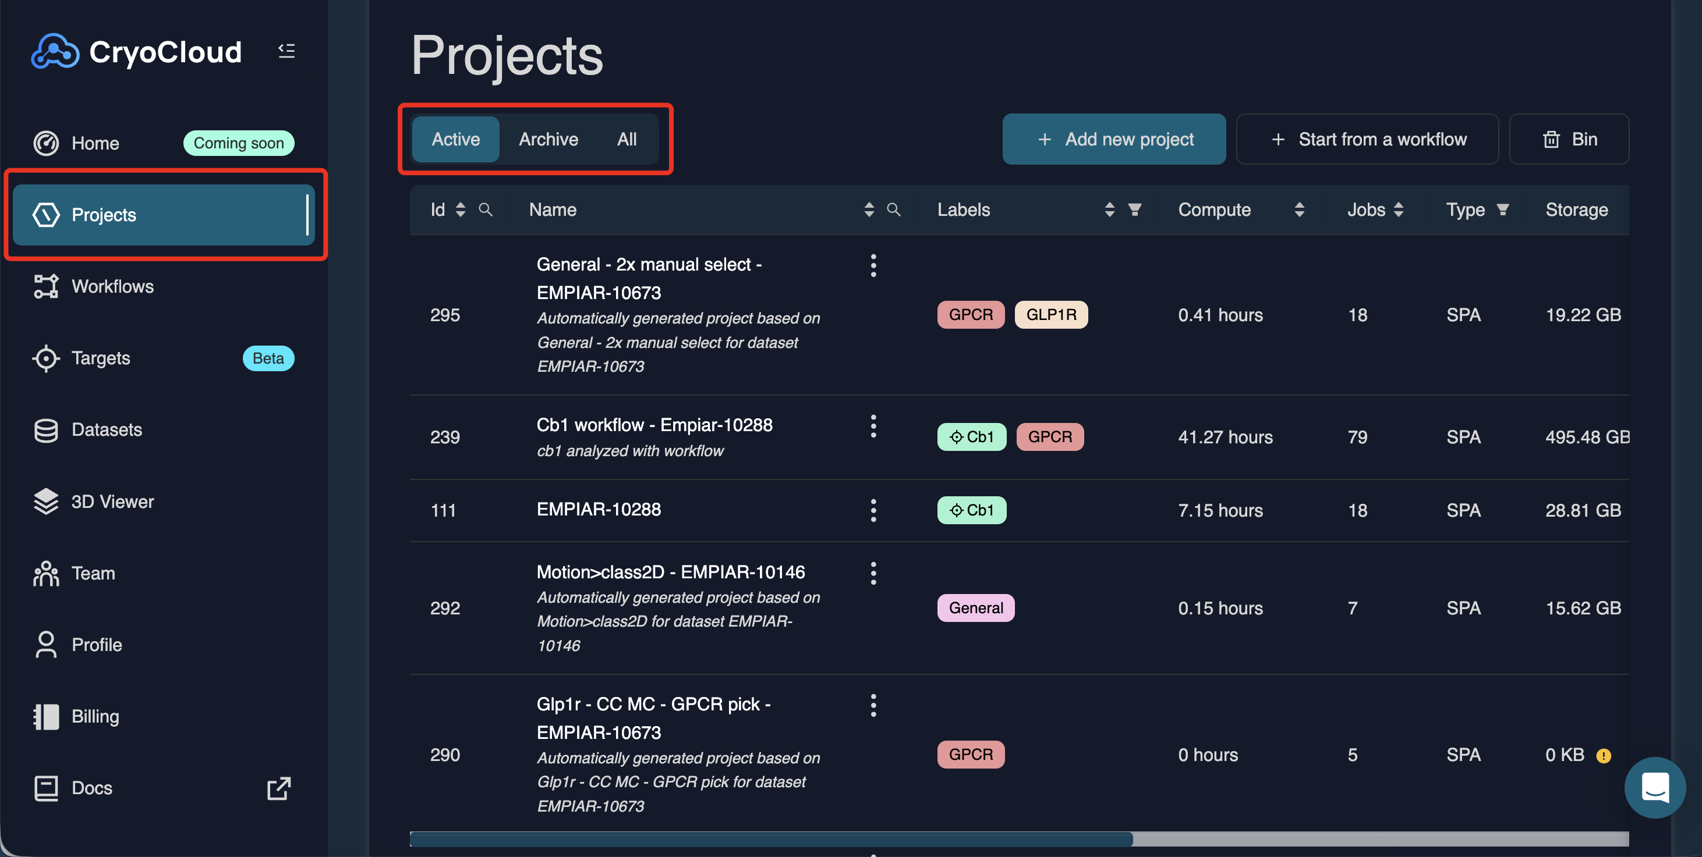The height and width of the screenshot is (857, 1702).
Task: Open more options for project 295
Action: tap(873, 265)
